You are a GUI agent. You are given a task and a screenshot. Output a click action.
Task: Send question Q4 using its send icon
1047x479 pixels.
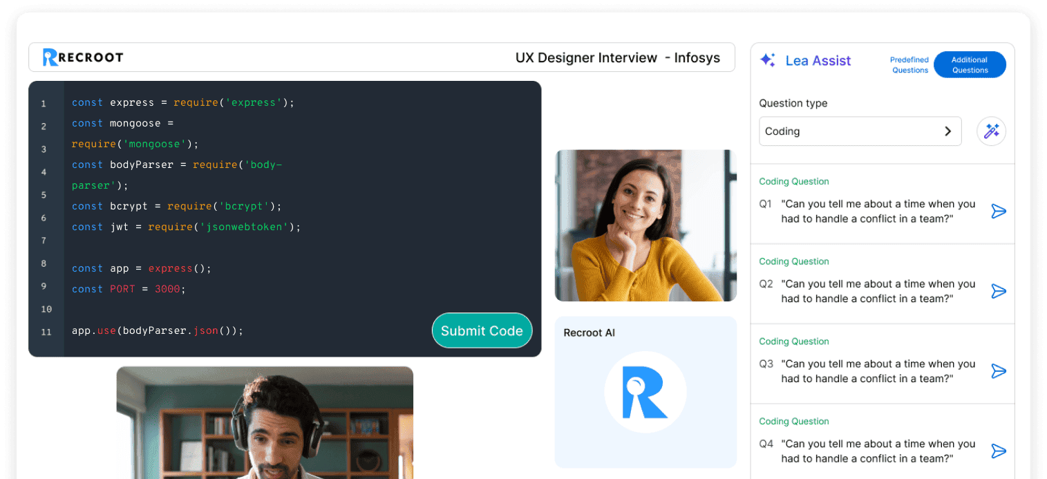point(999,451)
